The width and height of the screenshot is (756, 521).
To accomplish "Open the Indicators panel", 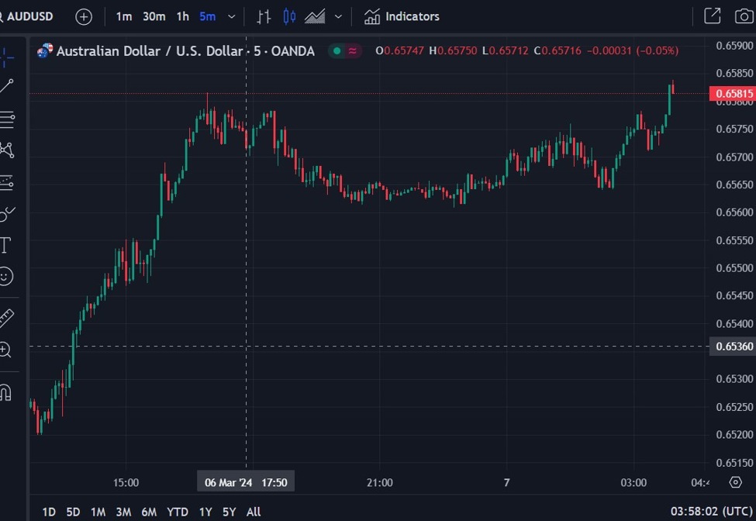I will tap(402, 16).
